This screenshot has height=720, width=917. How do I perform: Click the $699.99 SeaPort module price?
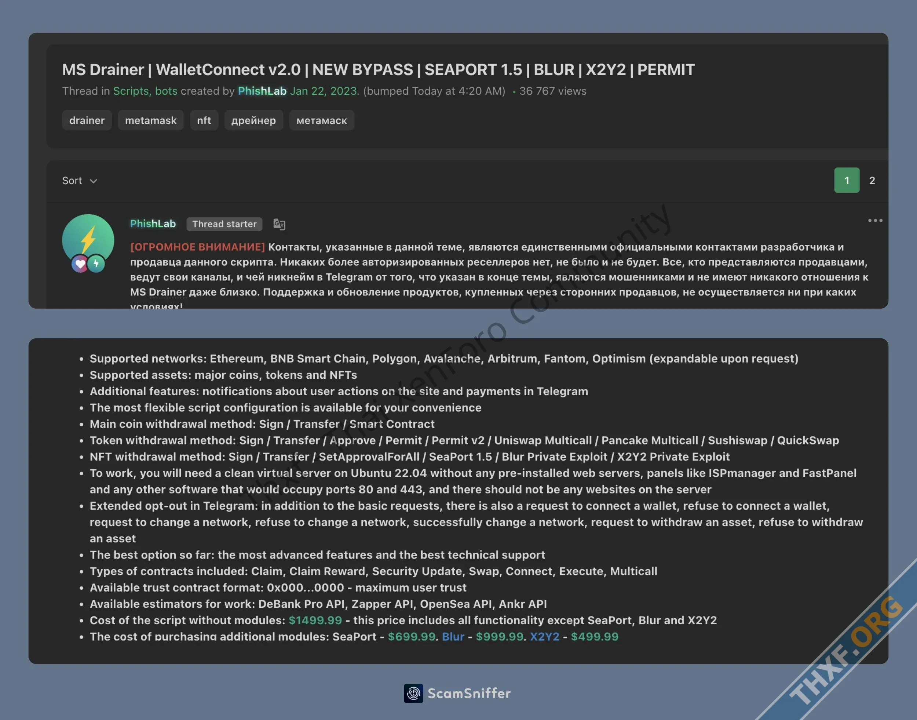412,637
